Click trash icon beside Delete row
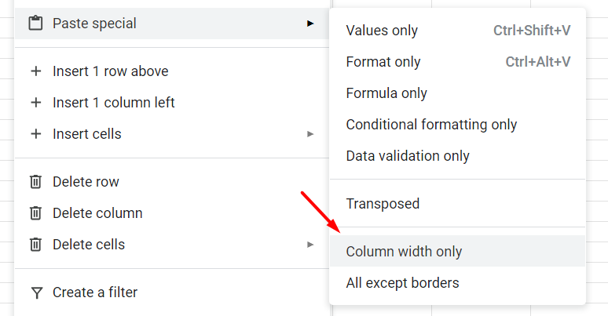The image size is (608, 316). 35,182
